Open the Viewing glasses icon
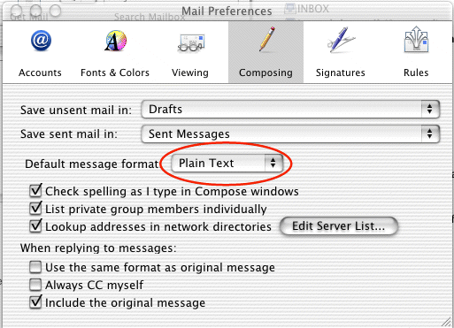 click(x=191, y=43)
